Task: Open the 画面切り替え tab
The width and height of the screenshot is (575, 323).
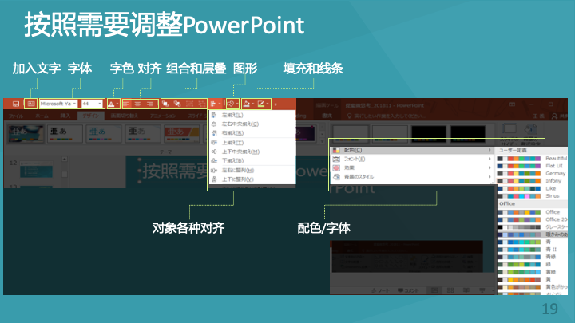Action: coord(125,116)
